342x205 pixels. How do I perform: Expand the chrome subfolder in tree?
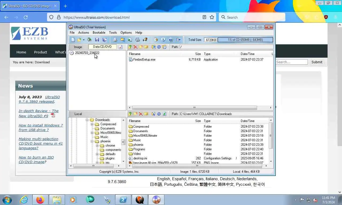coord(97,145)
